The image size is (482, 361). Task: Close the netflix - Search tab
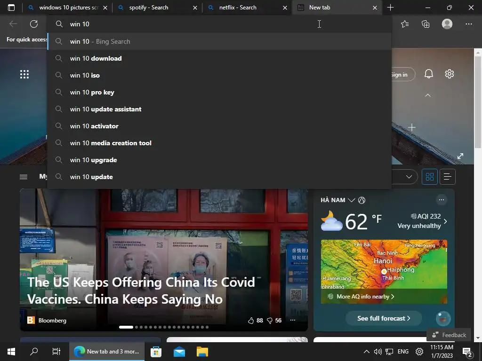[x=285, y=8]
